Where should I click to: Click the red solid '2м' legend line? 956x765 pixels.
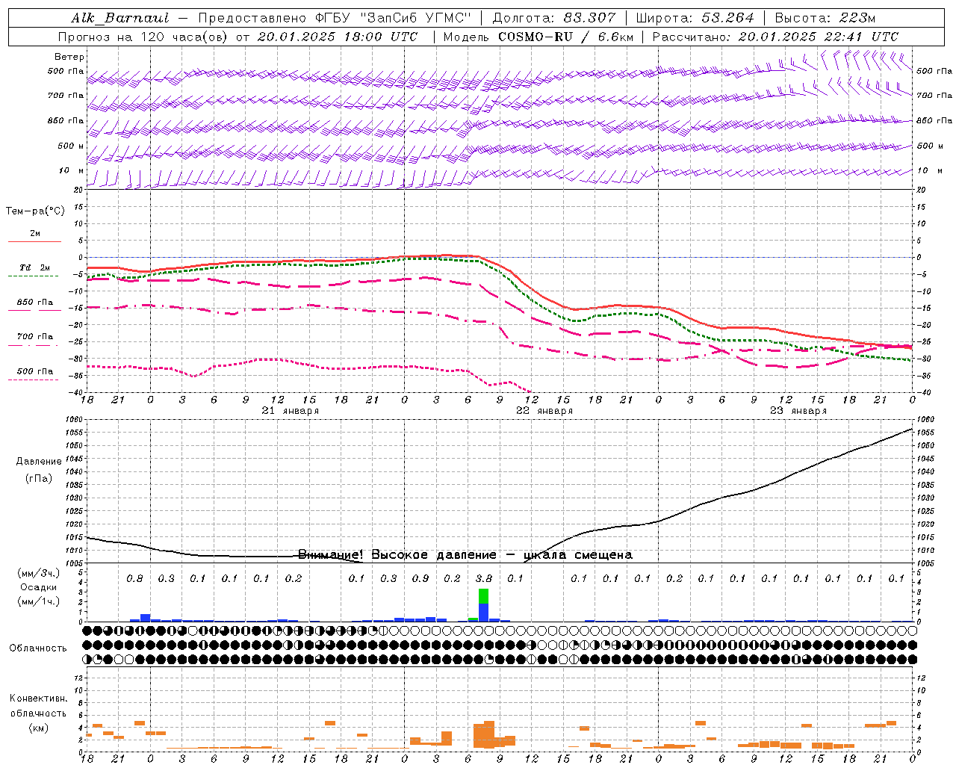(34, 242)
